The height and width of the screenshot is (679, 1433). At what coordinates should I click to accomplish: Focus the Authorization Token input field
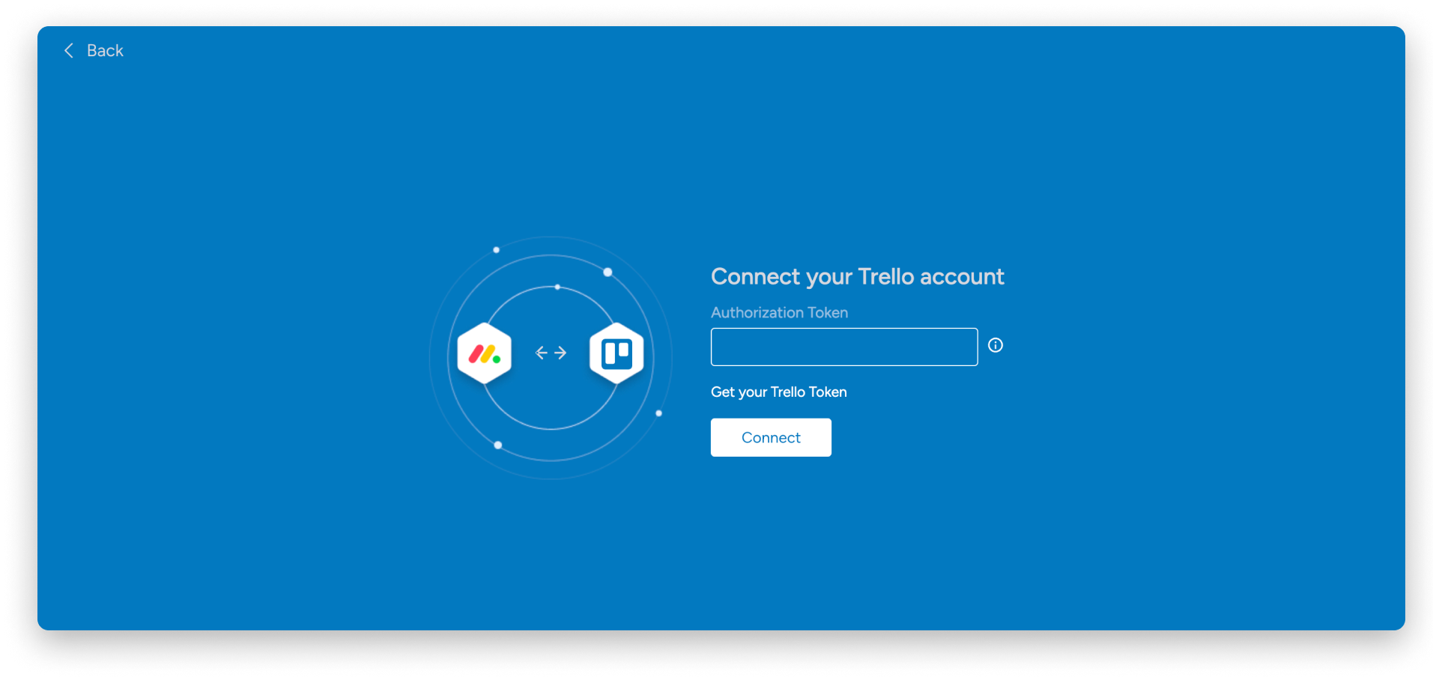point(844,347)
